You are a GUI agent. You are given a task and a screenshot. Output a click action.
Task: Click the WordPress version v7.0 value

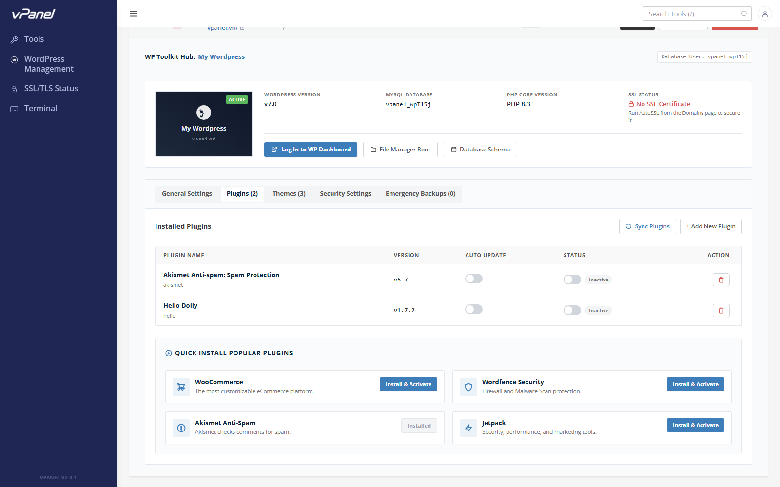pyautogui.click(x=271, y=104)
